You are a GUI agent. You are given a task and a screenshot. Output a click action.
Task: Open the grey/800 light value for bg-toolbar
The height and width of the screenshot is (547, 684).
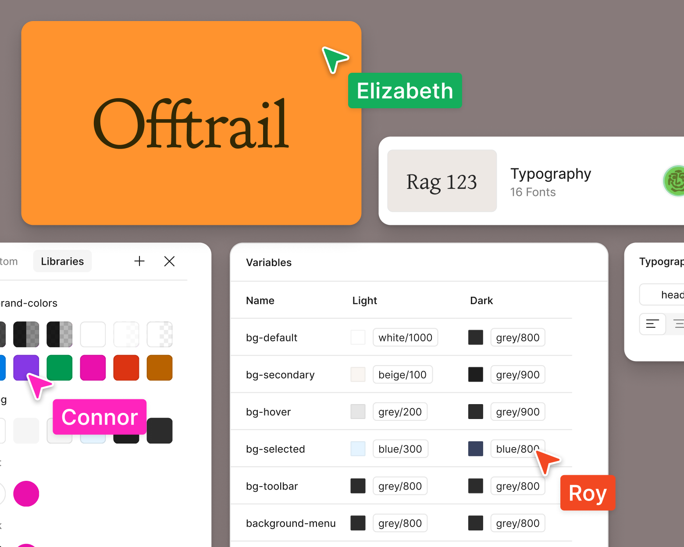point(400,486)
